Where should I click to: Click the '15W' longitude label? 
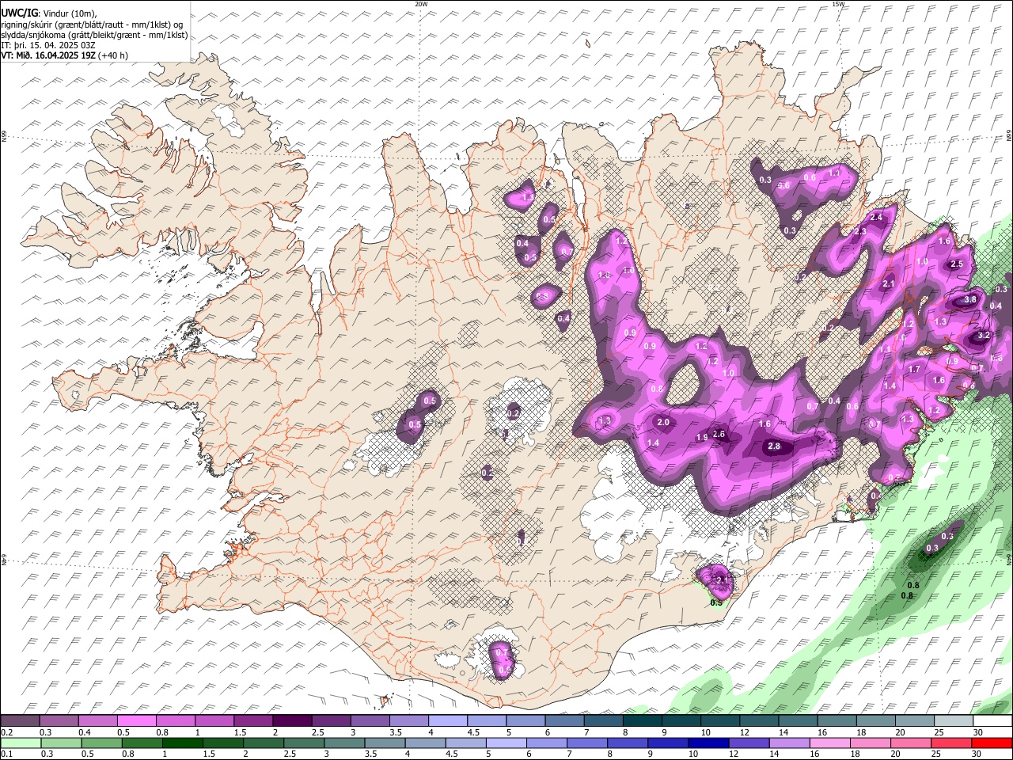(x=838, y=4)
